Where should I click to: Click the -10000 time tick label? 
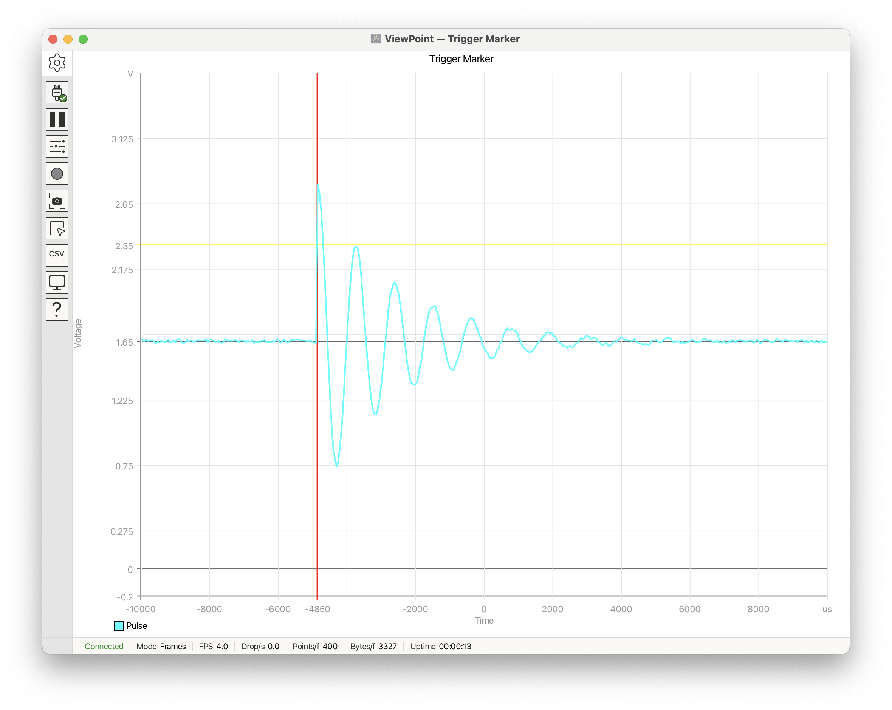click(x=141, y=609)
